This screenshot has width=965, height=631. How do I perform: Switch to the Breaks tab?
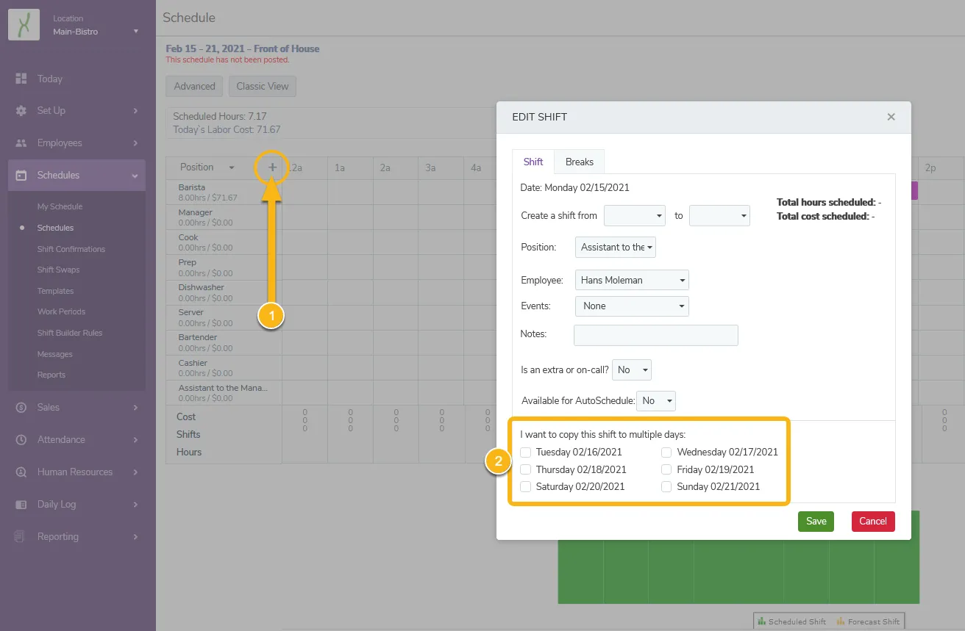tap(579, 162)
